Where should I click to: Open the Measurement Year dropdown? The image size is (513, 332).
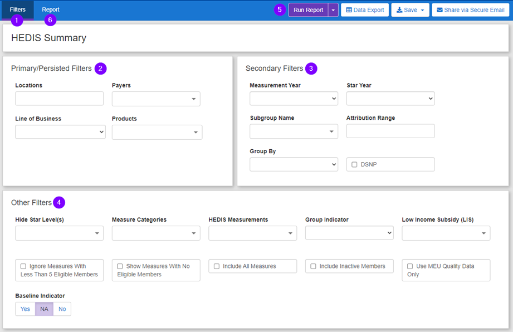[x=294, y=99]
